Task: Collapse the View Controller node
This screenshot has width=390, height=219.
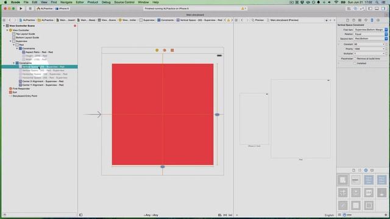Action: coord(7,30)
